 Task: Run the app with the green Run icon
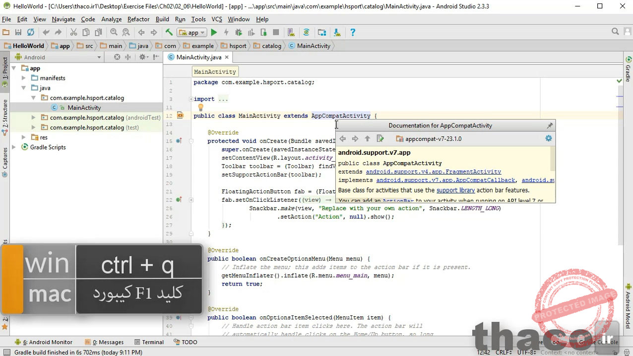[x=214, y=32]
